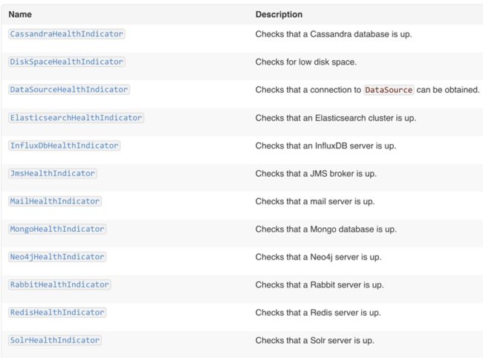
Task: Open the CassandraHealthIndicator link
Action: click(67, 34)
